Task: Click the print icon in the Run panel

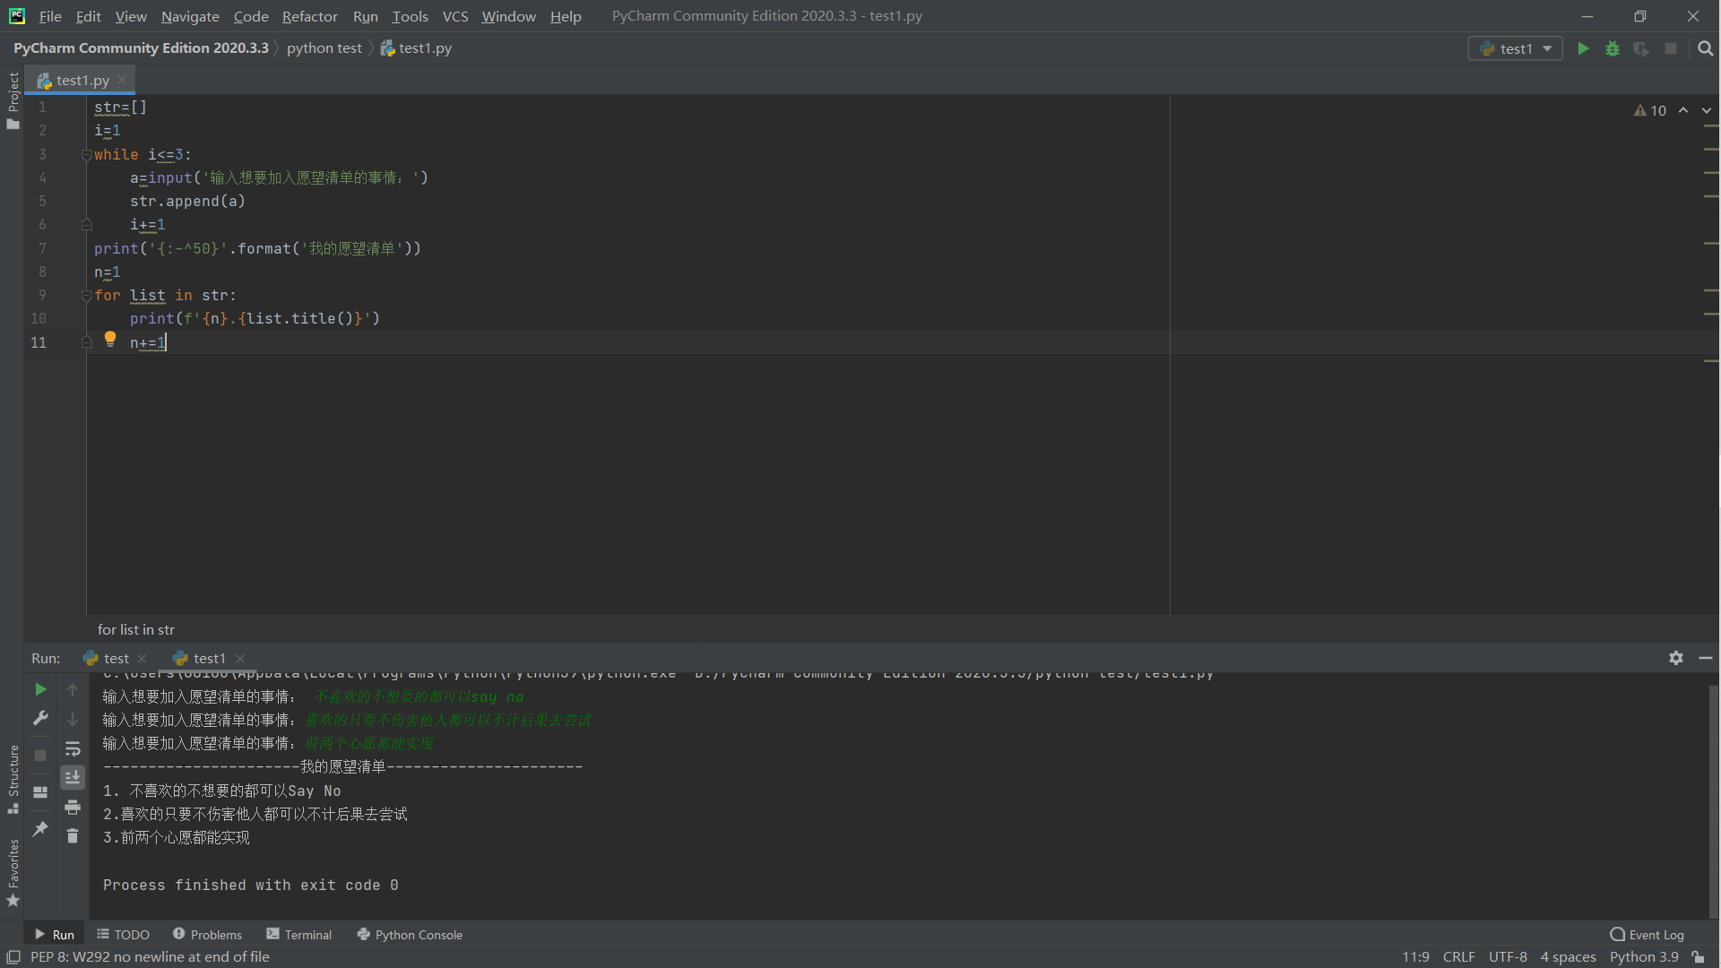Action: [x=73, y=808]
